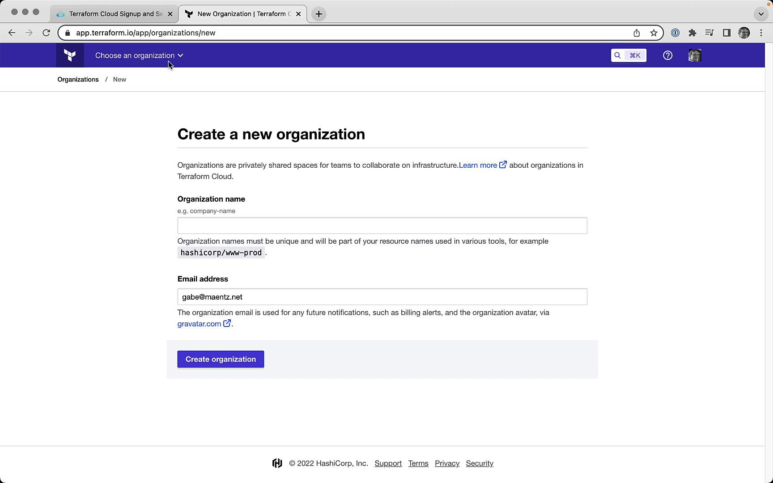Open the Chrome profile avatar
This screenshot has height=483, width=773.
[744, 33]
